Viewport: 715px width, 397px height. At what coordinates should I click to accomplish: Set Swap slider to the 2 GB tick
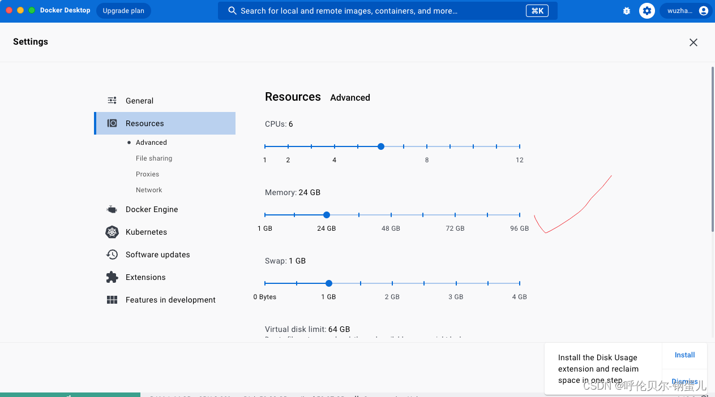pyautogui.click(x=392, y=283)
